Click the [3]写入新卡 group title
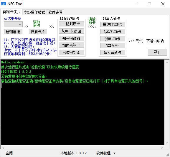 tap(111, 18)
